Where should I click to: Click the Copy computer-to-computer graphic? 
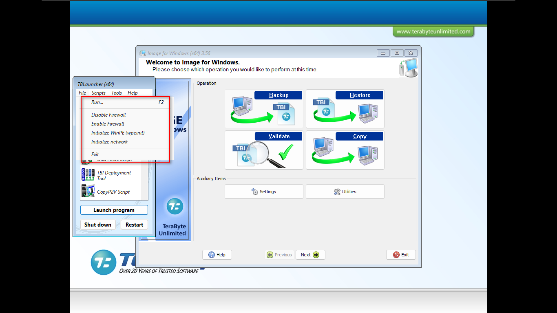pos(344,152)
